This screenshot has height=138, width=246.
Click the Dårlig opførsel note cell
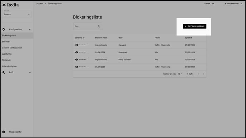click(x=124, y=60)
